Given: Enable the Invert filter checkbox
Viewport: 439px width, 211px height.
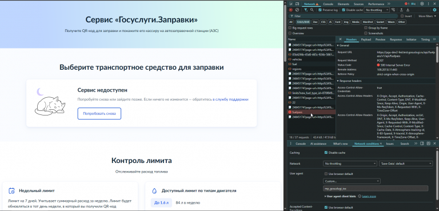Looking at the screenshot, I should point(402,16).
